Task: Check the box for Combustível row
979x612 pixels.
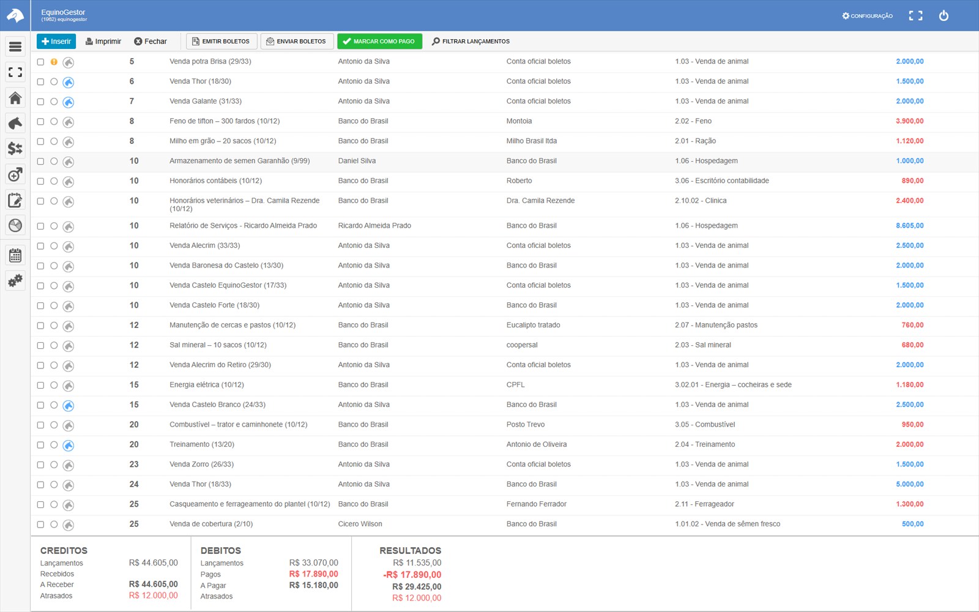Action: click(40, 425)
